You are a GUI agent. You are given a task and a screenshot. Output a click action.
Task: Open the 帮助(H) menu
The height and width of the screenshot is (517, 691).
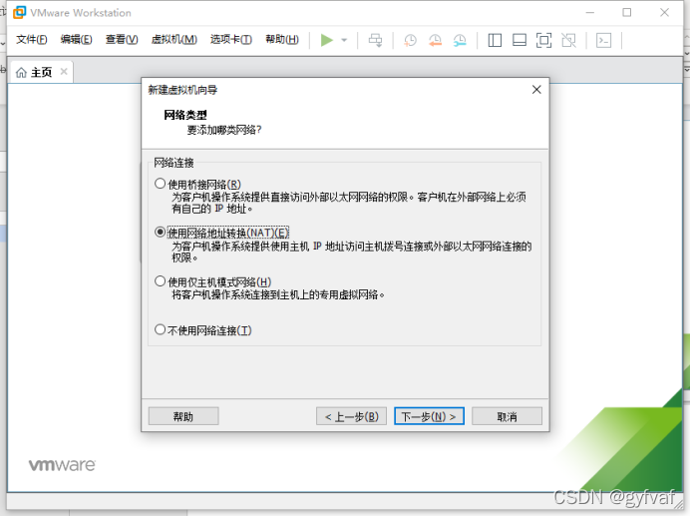[x=282, y=40]
